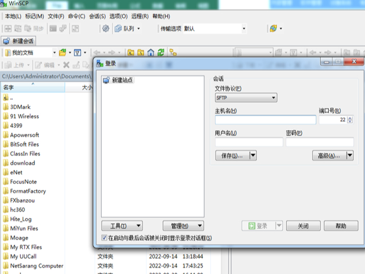Open the 文件(F) menu
This screenshot has width=365, height=274.
pos(56,16)
